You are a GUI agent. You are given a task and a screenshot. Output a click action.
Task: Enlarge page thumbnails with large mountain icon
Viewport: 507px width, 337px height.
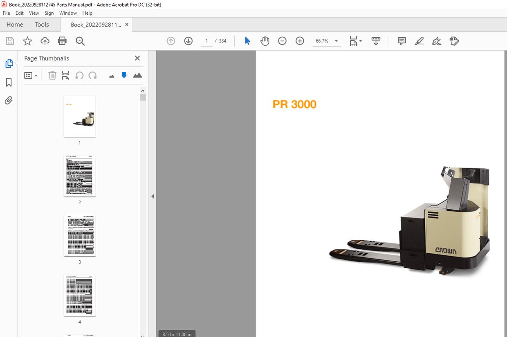tap(137, 75)
